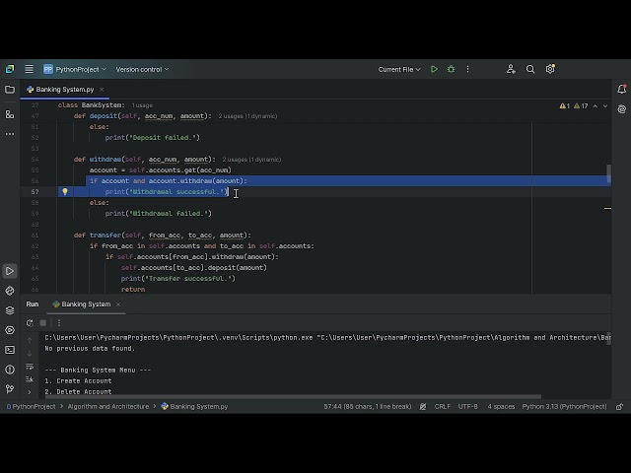Stop the running process square button
Viewport: 631px width, 473px height.
pyautogui.click(x=43, y=323)
